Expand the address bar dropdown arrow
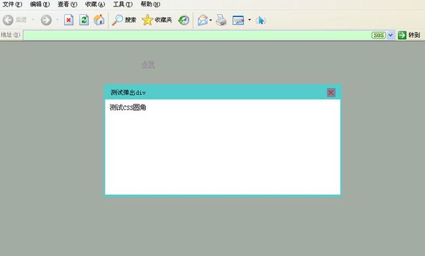The height and width of the screenshot is (256, 425). pyautogui.click(x=390, y=35)
